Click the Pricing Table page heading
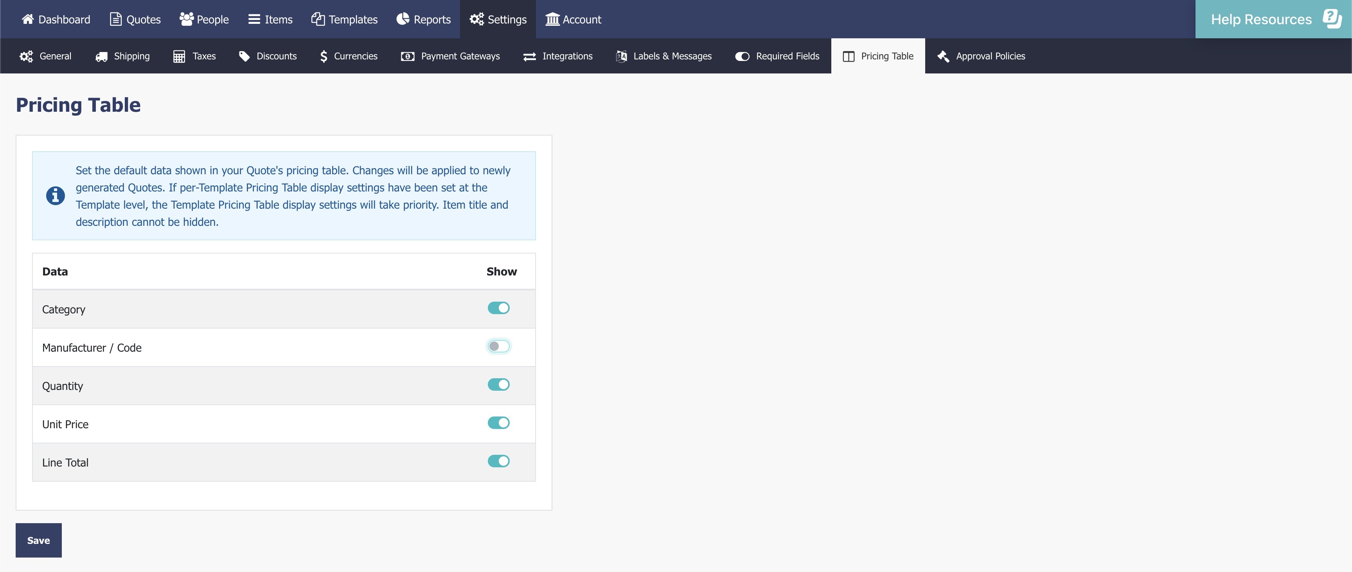This screenshot has height=572, width=1352. point(78,105)
